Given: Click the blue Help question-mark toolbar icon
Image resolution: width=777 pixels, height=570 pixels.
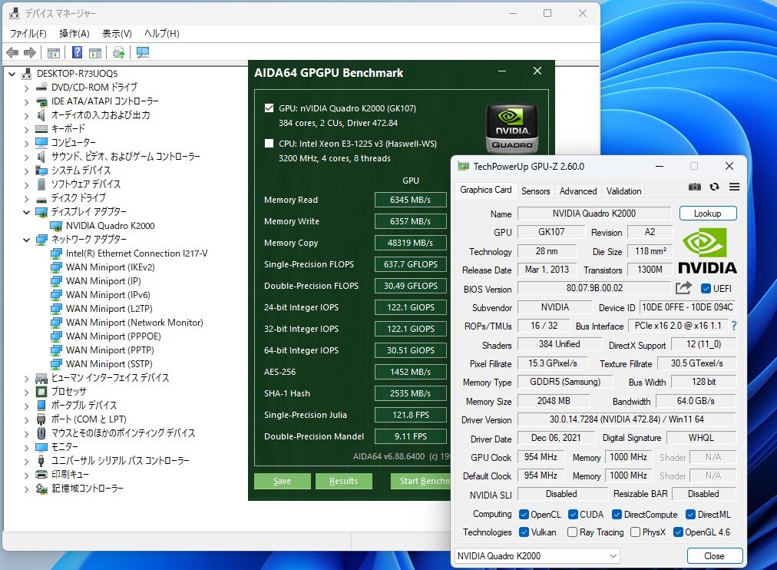Looking at the screenshot, I should (78, 52).
